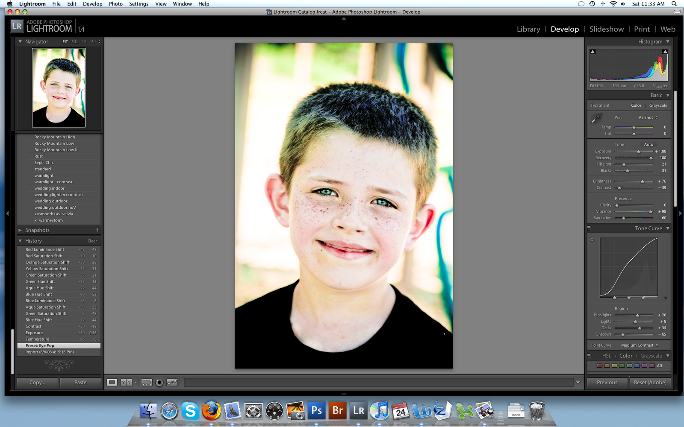Switch to the Web module

[x=668, y=29]
